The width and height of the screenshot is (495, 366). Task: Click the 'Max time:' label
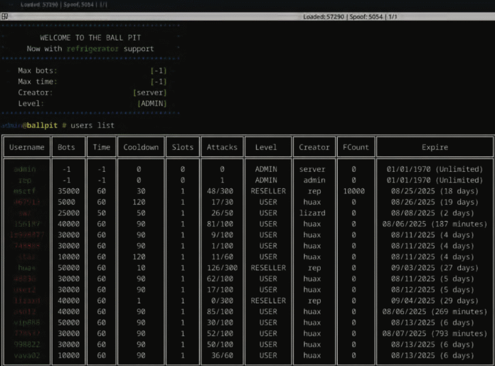tap(38, 82)
